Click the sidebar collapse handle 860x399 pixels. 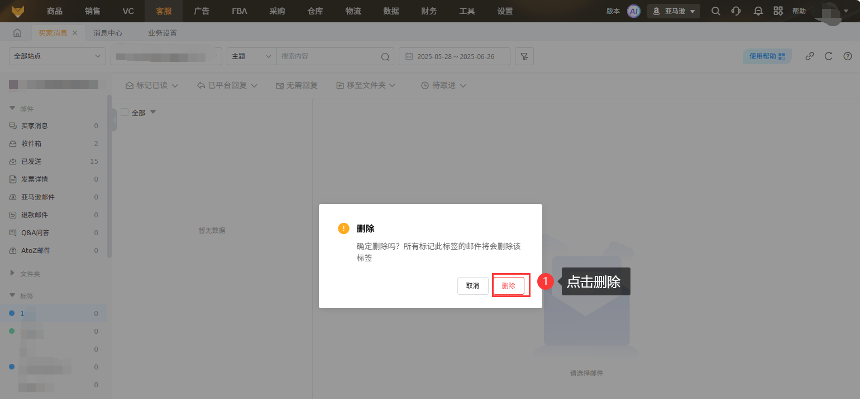114,120
